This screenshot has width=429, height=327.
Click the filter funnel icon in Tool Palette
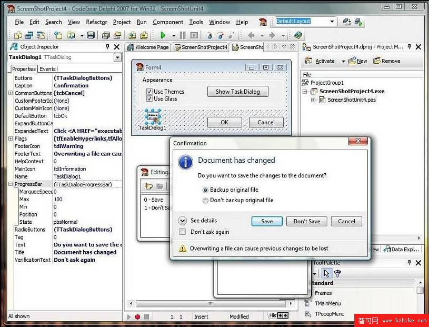pos(337,273)
